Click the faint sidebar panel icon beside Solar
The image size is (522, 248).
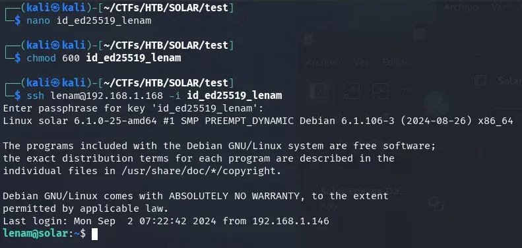click(x=480, y=80)
